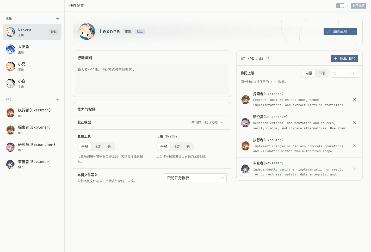
Task: Remove 审查者(Reviewer) from the NPC squad
Action: coord(354,169)
